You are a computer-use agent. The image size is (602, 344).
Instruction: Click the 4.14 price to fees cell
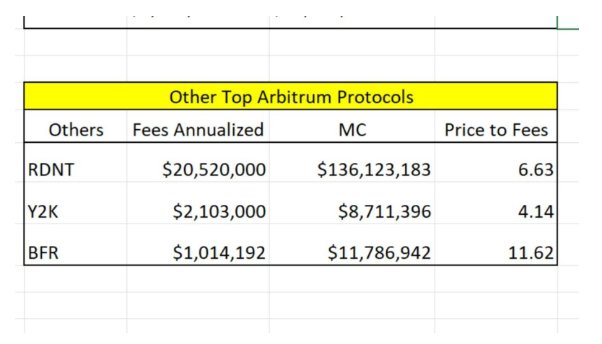[x=496, y=203]
